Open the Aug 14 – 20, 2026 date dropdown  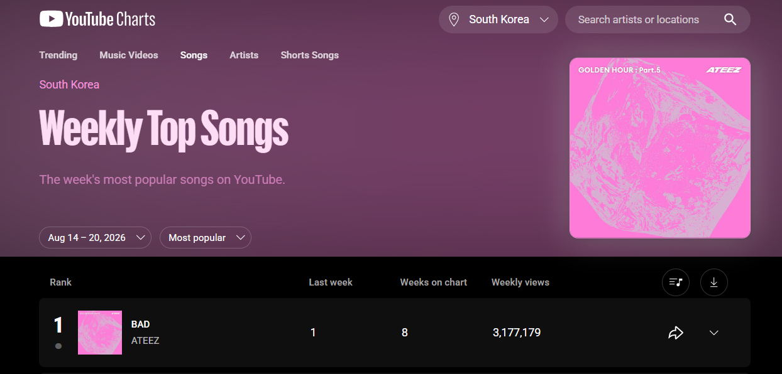(95, 238)
